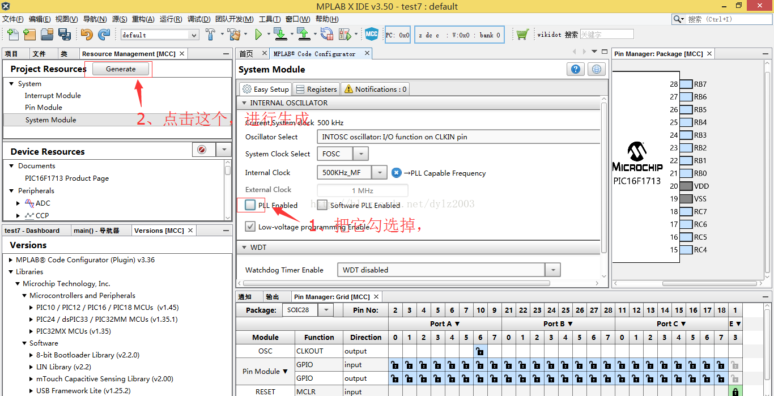Toggle the Software PLL Enabled checkbox
This screenshot has width=774, height=396.
pyautogui.click(x=322, y=205)
